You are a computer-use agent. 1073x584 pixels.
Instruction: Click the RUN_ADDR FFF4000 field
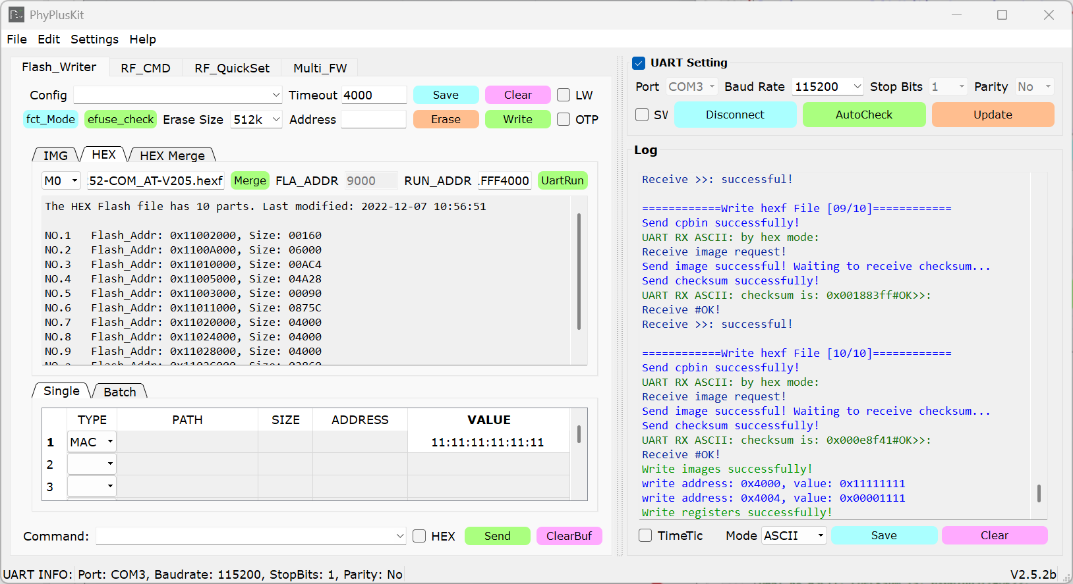click(x=505, y=180)
